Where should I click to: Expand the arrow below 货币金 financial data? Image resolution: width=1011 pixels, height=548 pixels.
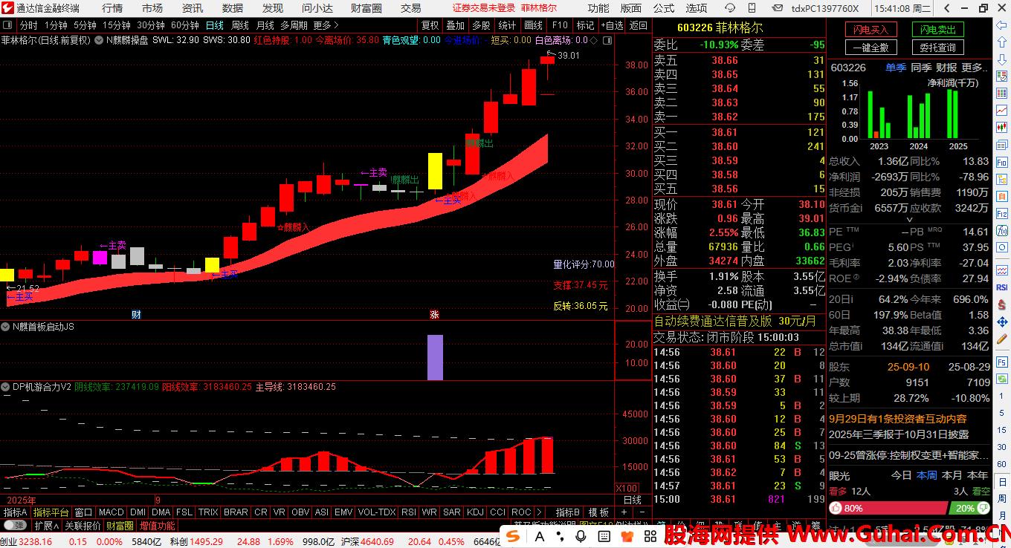click(x=908, y=220)
